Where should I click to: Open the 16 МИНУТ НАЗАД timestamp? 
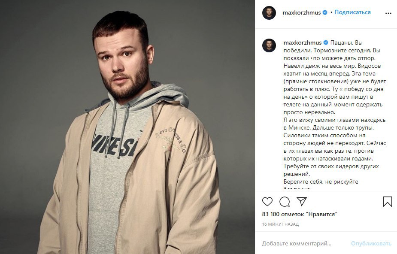click(280, 224)
